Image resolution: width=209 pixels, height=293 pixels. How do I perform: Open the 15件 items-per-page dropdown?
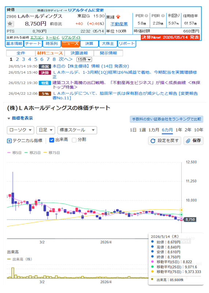(x=84, y=59)
